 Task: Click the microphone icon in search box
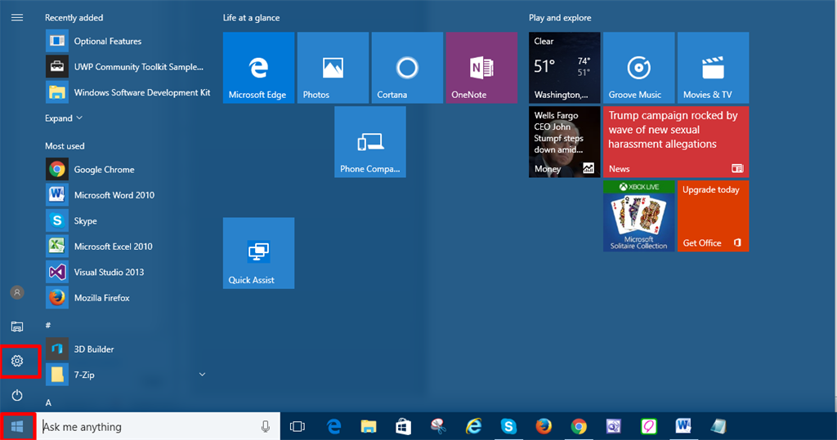coord(266,426)
